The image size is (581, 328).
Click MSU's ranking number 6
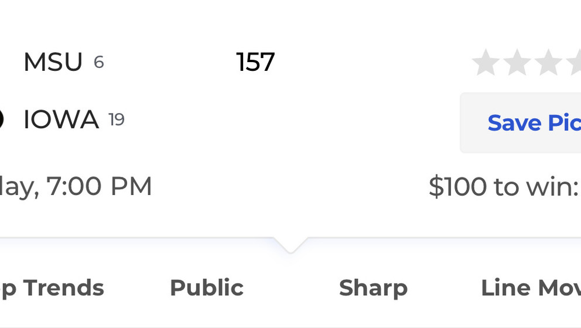tap(98, 62)
